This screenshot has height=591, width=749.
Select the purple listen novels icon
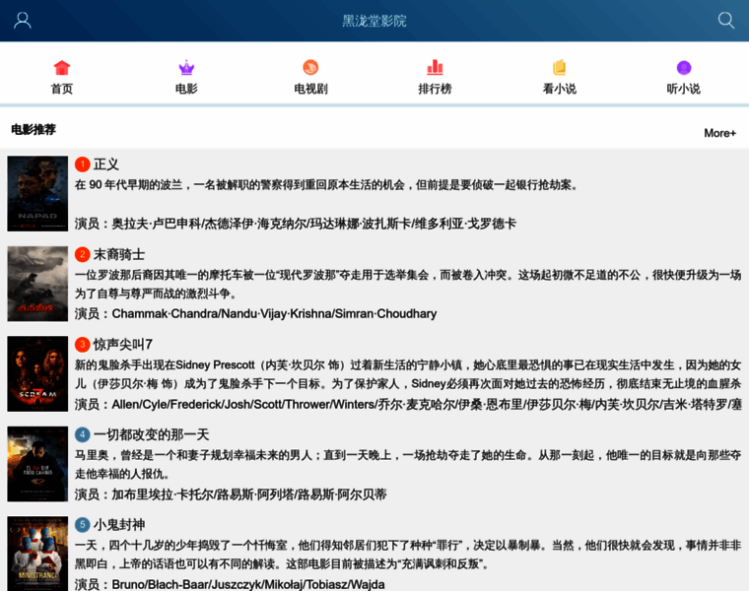point(683,68)
